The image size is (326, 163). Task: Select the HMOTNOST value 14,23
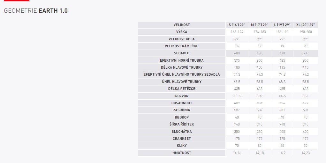pyautogui.click(x=306, y=153)
